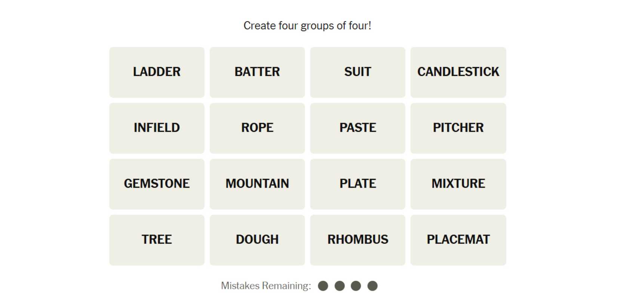Viewport: 617px width, 308px height.
Task: Select the ROPE word tile
Action: pyautogui.click(x=257, y=128)
